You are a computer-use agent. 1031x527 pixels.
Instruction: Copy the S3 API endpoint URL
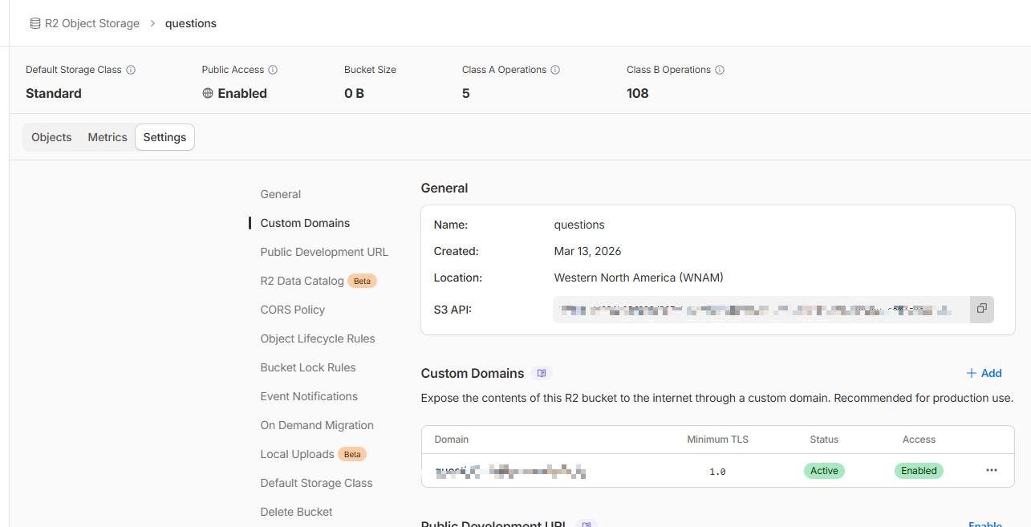pos(981,309)
